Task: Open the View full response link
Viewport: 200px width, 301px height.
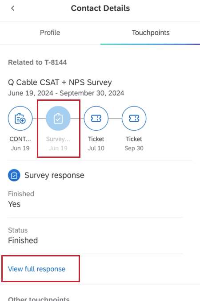Action: click(36, 269)
